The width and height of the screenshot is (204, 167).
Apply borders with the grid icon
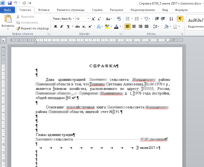click(175, 26)
